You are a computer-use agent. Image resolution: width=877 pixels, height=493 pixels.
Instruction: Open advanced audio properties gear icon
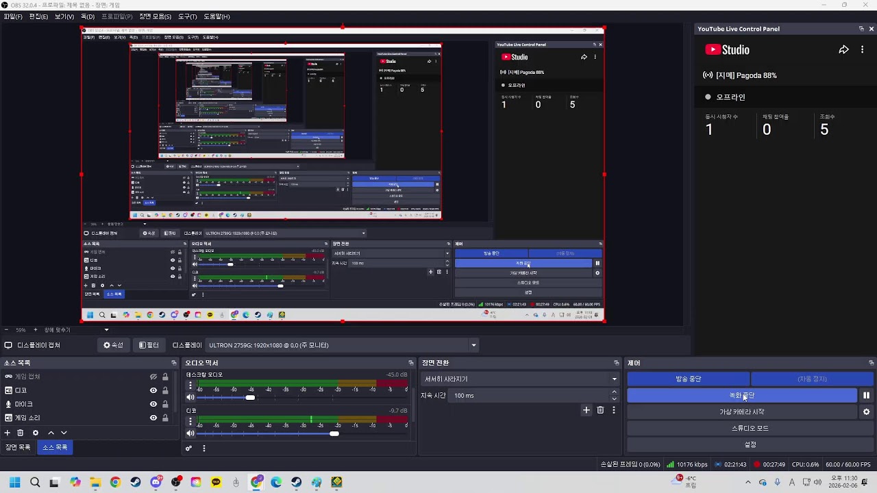click(189, 448)
